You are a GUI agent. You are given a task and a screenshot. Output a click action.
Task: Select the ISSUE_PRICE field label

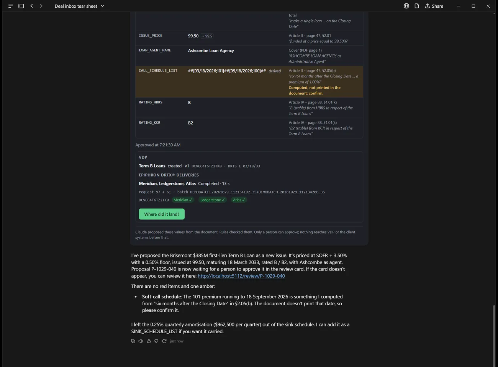tap(151, 36)
